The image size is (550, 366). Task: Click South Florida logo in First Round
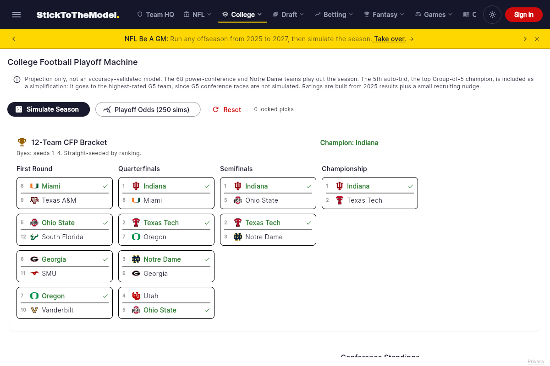tap(34, 237)
